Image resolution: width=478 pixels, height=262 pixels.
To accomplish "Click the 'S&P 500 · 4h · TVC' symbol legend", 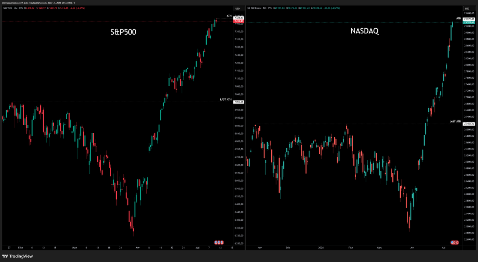I will [12, 8].
